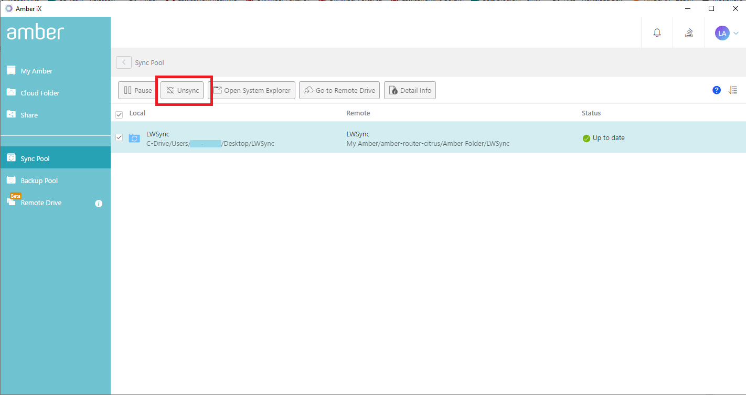Open the notifications bell
The width and height of the screenshot is (746, 395).
point(657,33)
